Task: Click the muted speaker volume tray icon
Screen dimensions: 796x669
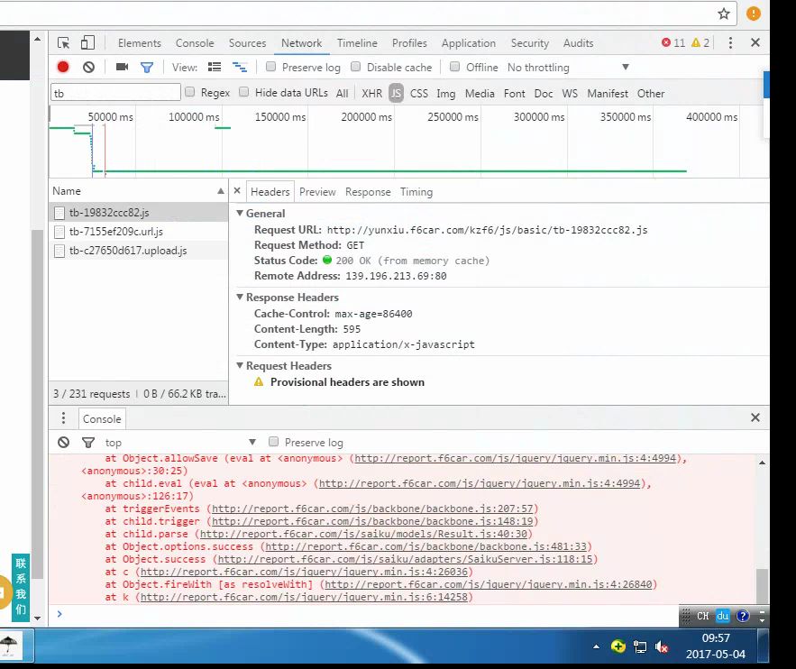Action: [x=661, y=646]
